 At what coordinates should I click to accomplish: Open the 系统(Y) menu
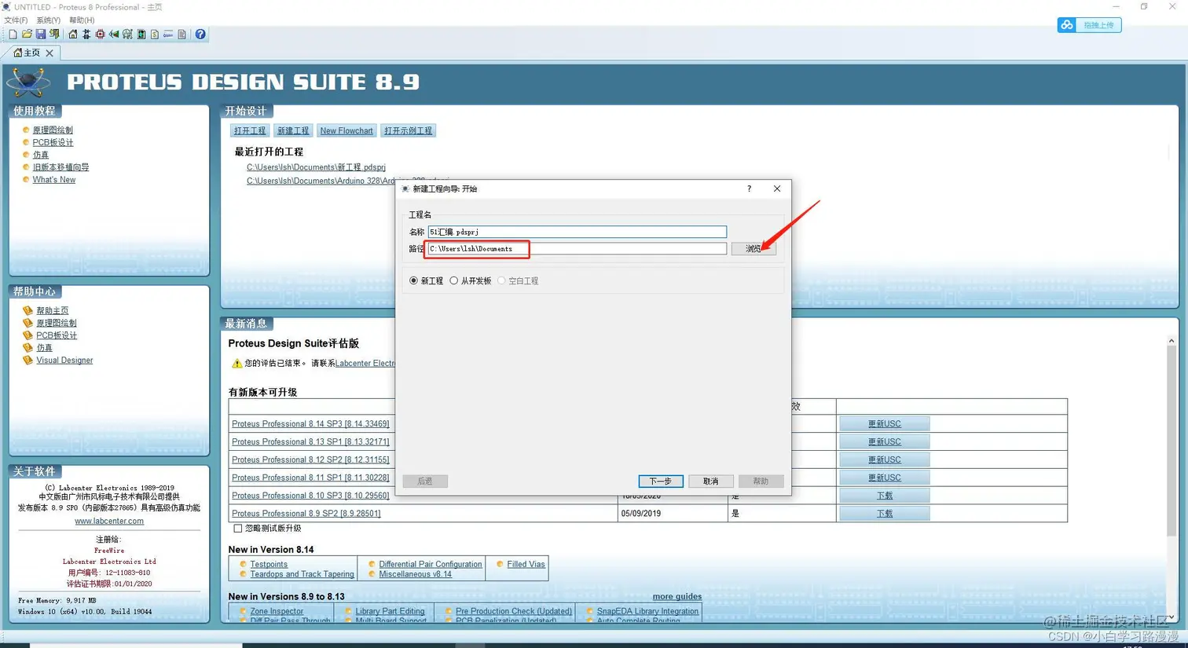coord(48,20)
